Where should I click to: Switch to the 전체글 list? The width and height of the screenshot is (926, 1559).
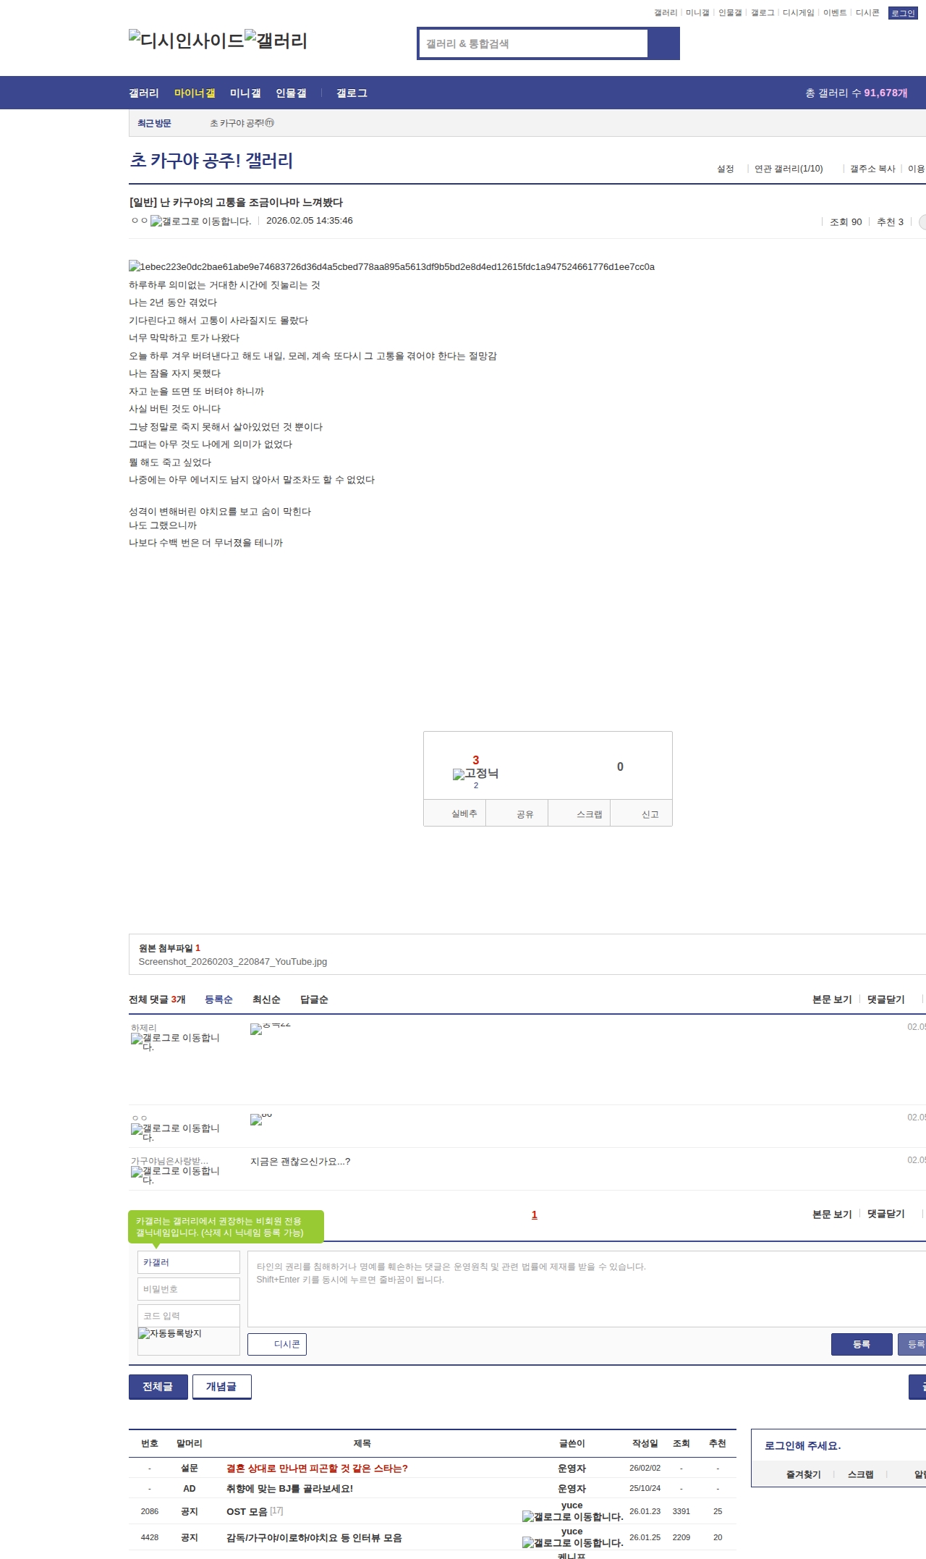[x=158, y=1387]
